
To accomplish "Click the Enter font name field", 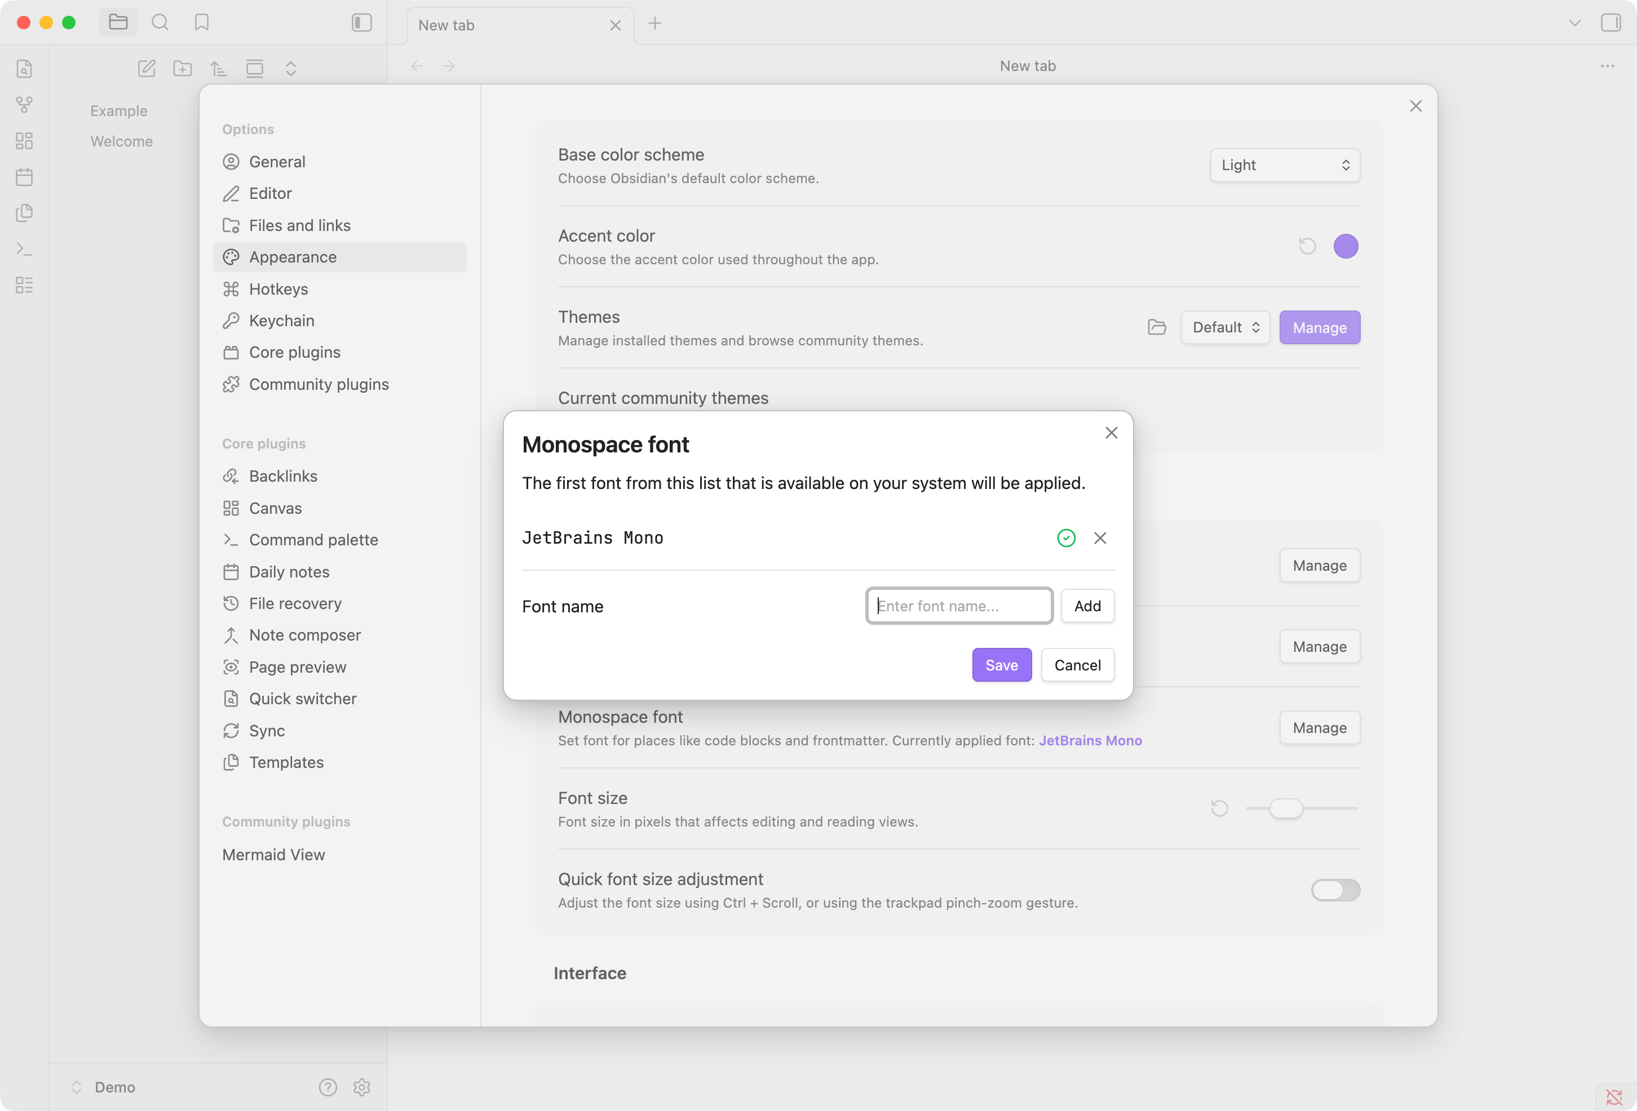I will pyautogui.click(x=959, y=606).
